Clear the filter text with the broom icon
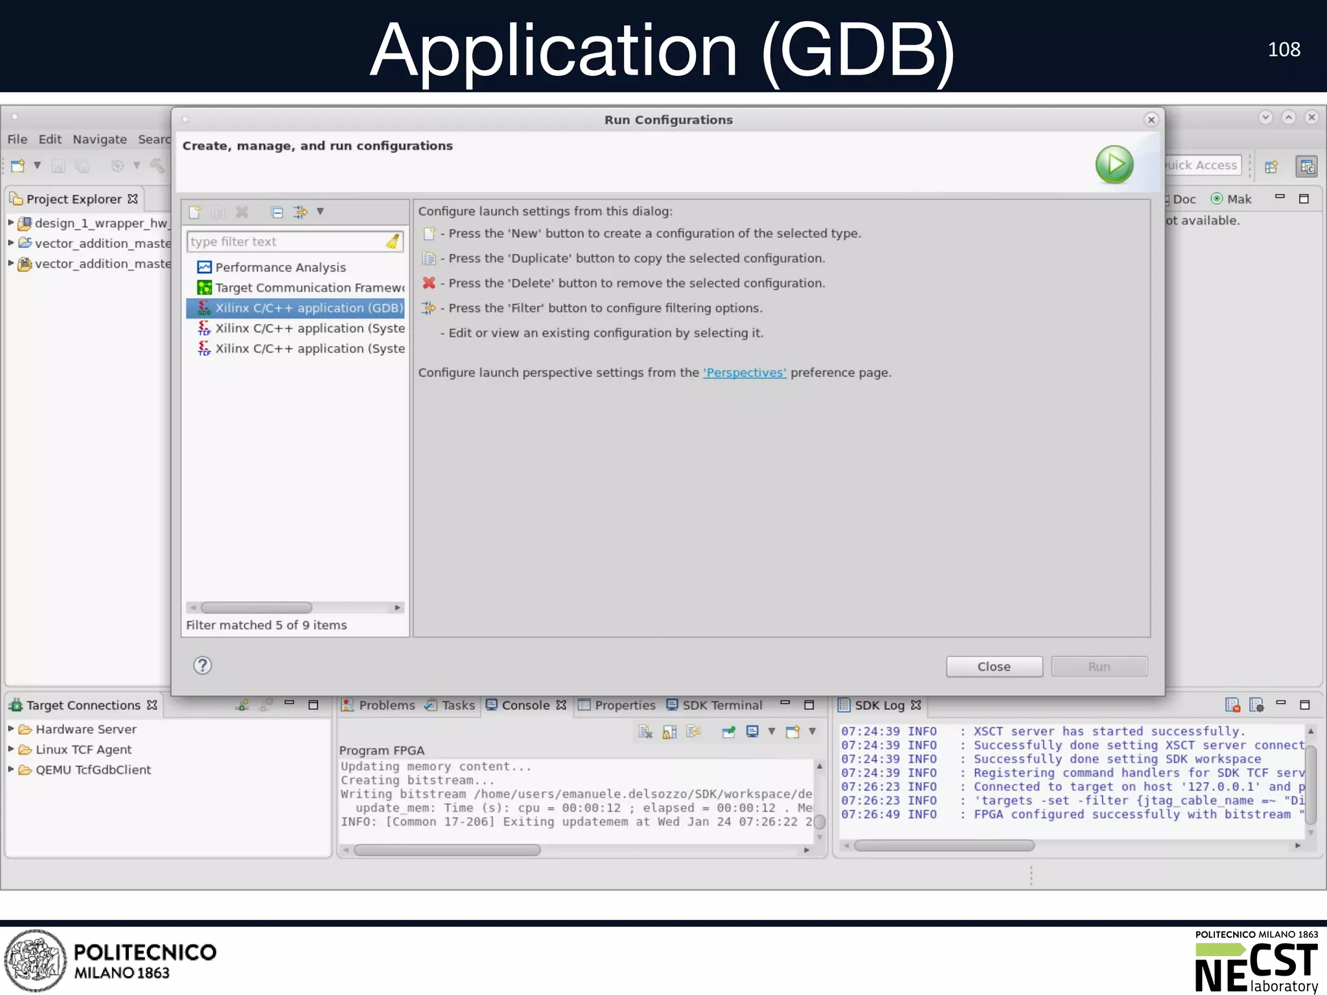1327x995 pixels. pyautogui.click(x=393, y=242)
